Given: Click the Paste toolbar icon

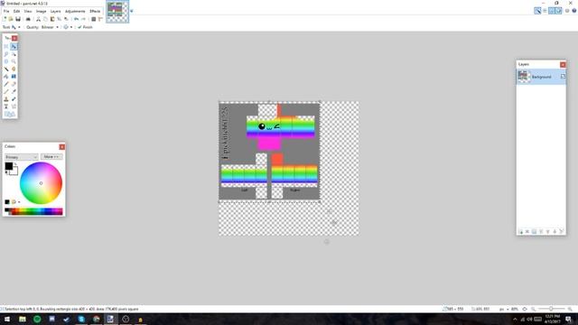Looking at the screenshot, I should (x=52, y=19).
